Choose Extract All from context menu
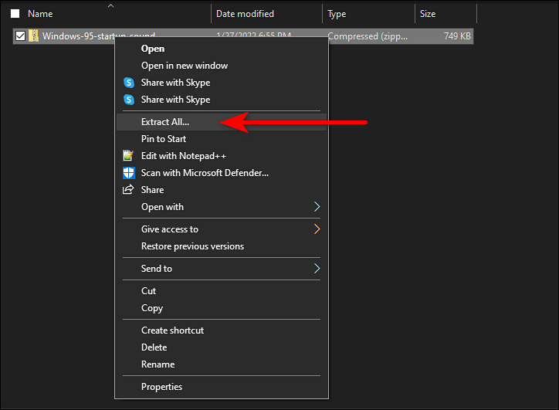 (x=165, y=122)
